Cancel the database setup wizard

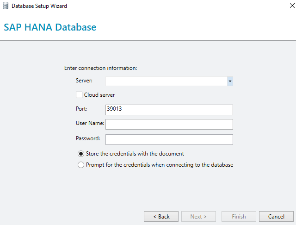tap(276, 217)
